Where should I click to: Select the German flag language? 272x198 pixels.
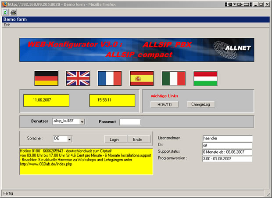[46, 78]
